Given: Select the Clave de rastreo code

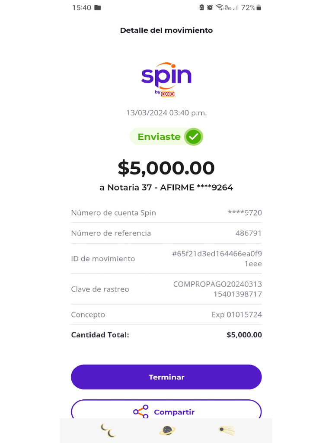Looking at the screenshot, I should click(x=217, y=289).
